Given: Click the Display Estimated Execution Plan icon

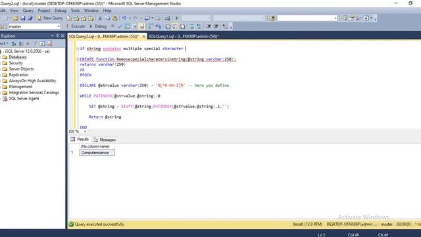Looking at the screenshot, I should (x=128, y=26).
